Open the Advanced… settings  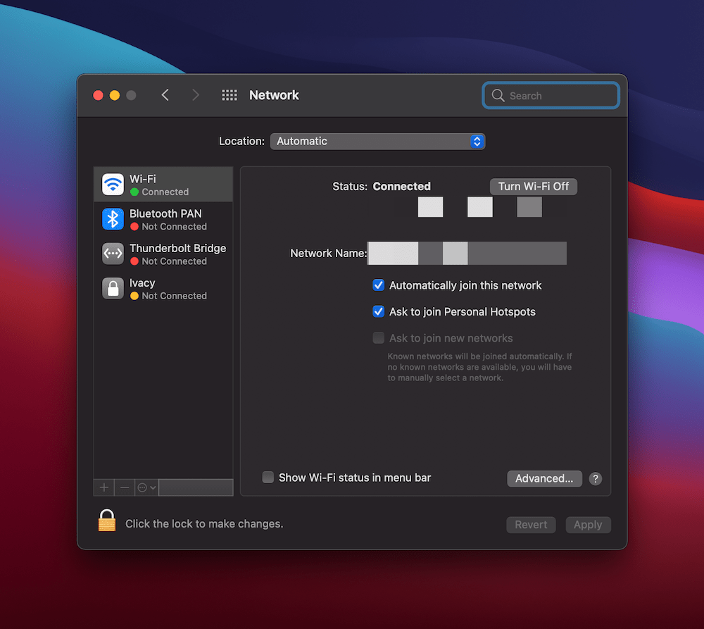pos(544,479)
